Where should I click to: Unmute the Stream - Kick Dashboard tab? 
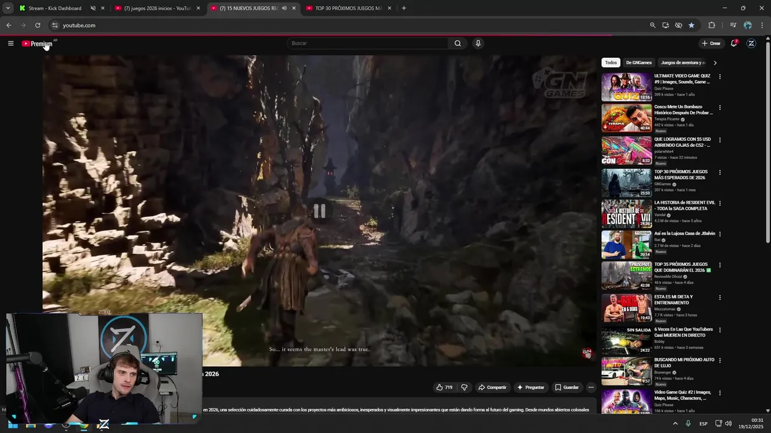pos(93,8)
